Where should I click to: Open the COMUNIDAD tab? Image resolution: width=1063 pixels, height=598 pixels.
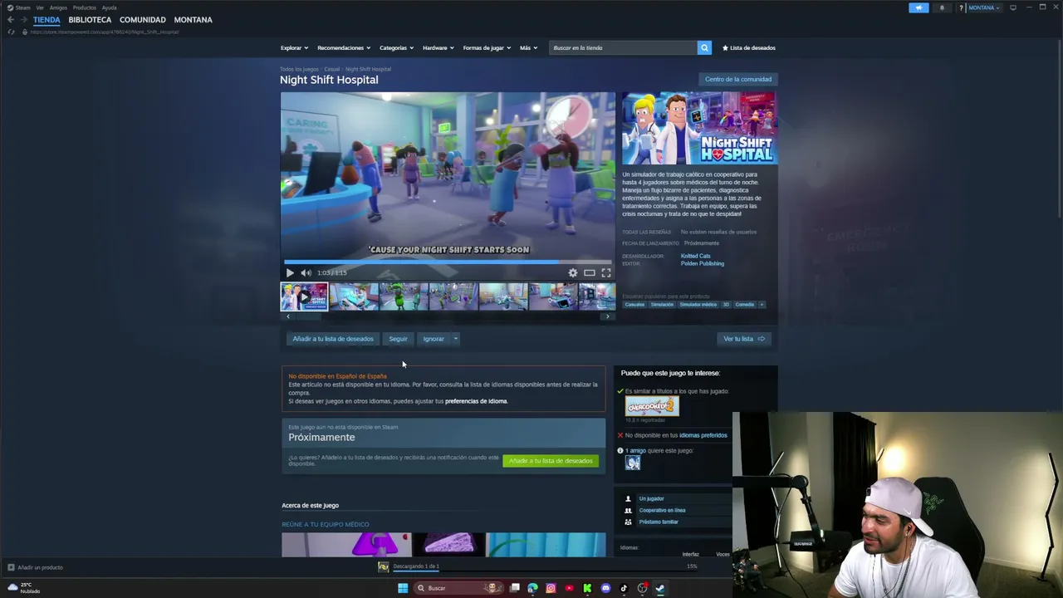pyautogui.click(x=143, y=20)
